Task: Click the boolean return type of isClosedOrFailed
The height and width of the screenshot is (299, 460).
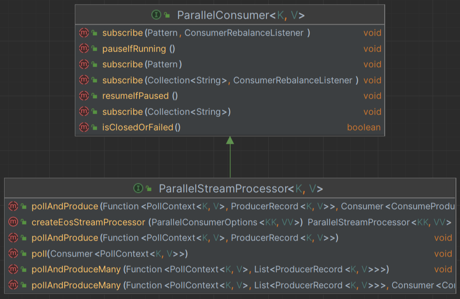Action: (364, 127)
